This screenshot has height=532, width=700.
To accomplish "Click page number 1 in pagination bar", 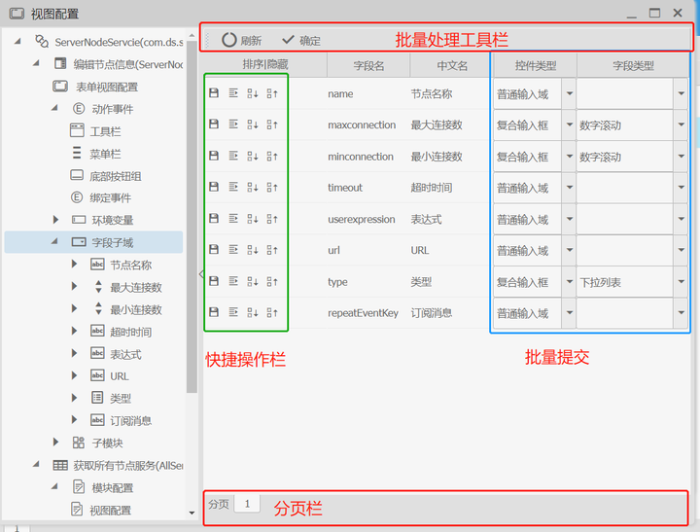I will coord(247,505).
